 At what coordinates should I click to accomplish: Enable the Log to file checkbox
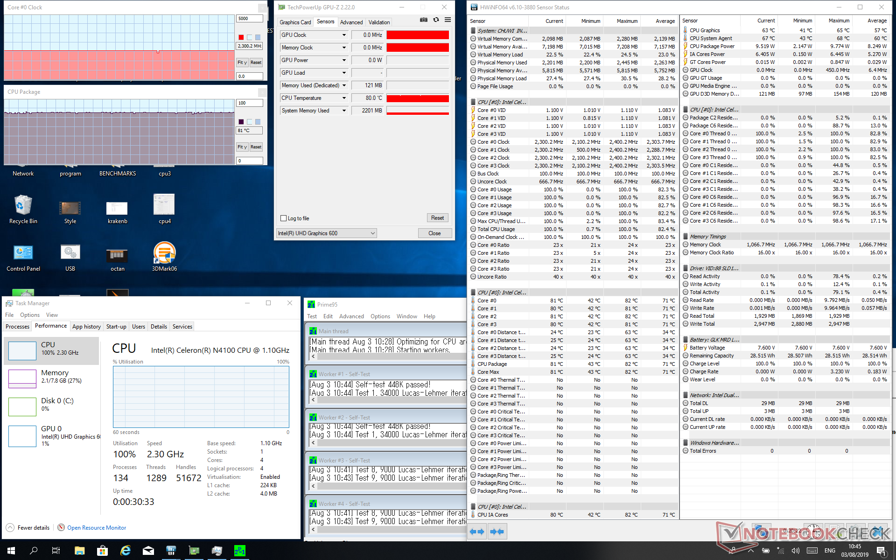pyautogui.click(x=283, y=218)
